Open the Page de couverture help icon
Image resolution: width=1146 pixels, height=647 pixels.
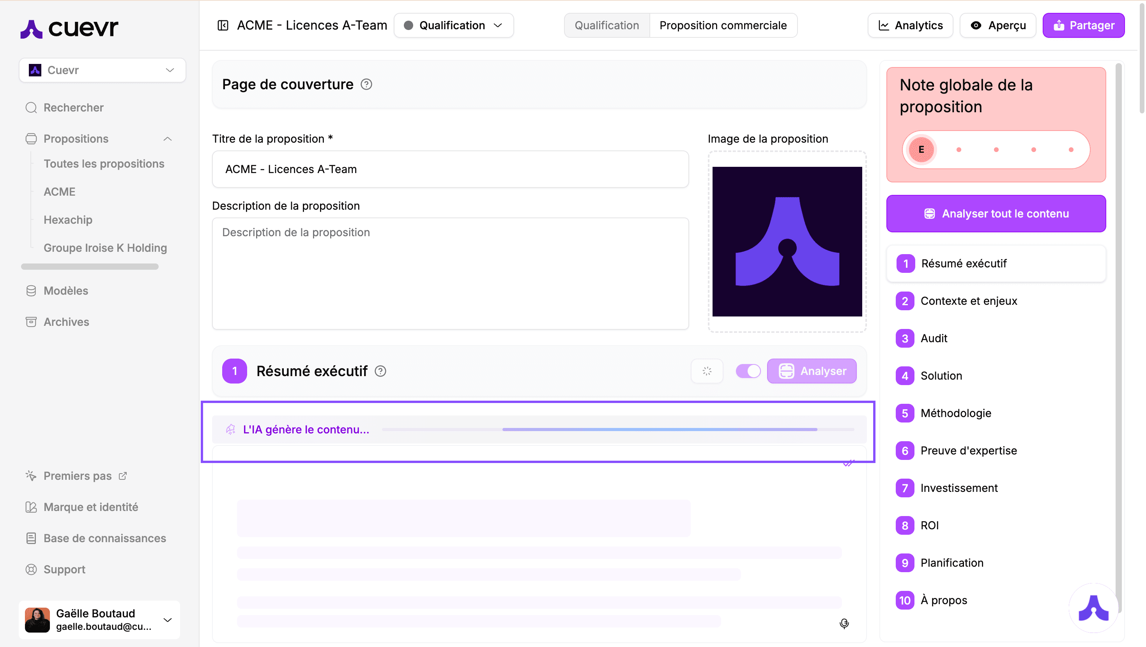[366, 84]
